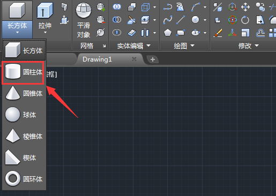276x196 pixels.
Task: Click the 3D Move gizmo icon
Action: coord(233,7)
